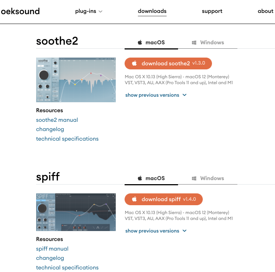
Task: Select the macOS tab for spiff
Action: pyautogui.click(x=152, y=178)
